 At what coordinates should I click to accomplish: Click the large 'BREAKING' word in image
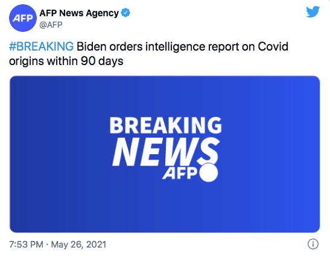(166, 125)
